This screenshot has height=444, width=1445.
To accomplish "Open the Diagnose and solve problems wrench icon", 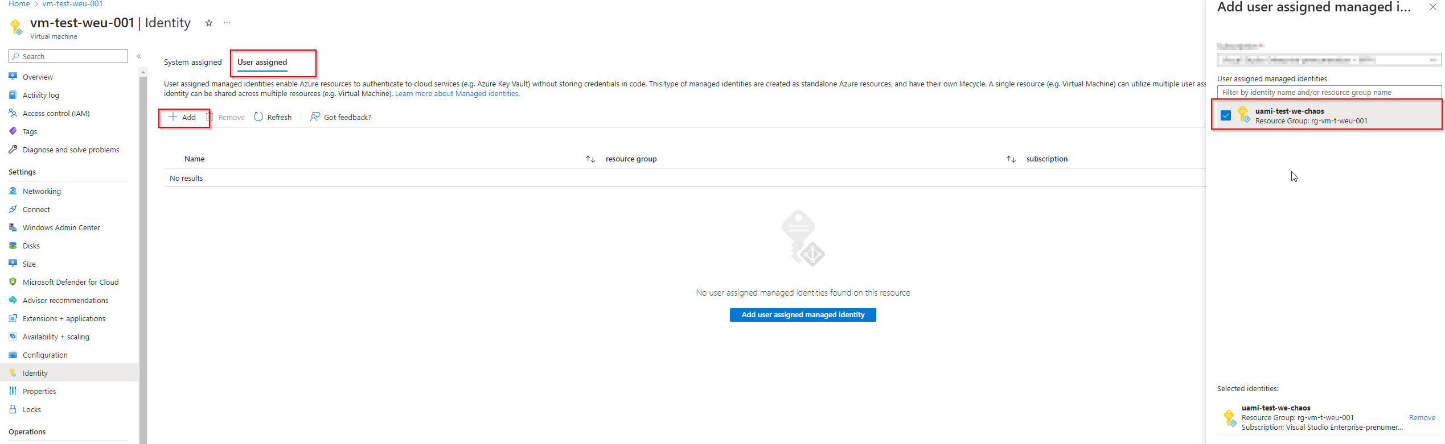I will [x=13, y=149].
